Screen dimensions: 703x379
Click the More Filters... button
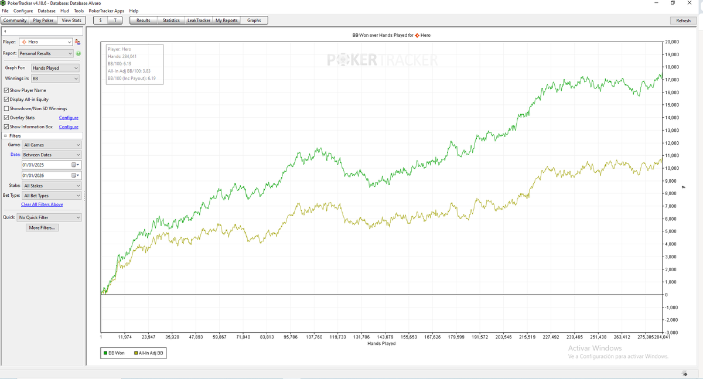click(42, 227)
